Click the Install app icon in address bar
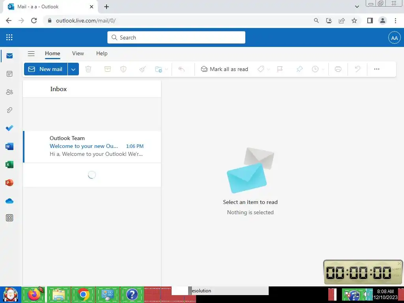The width and height of the screenshot is (404, 303). (329, 21)
